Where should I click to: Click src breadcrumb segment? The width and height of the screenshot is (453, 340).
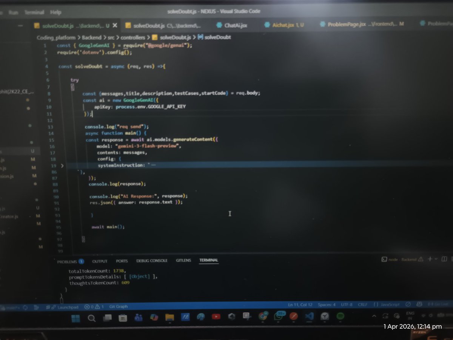pos(111,37)
